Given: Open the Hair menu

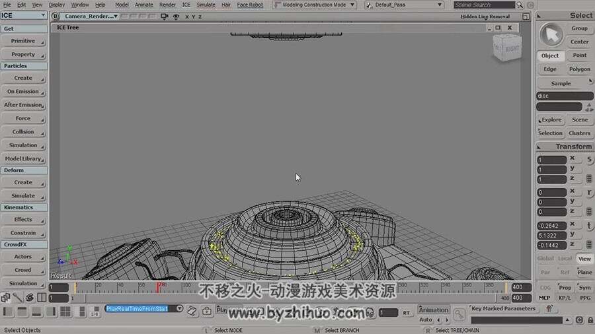Looking at the screenshot, I should [226, 5].
